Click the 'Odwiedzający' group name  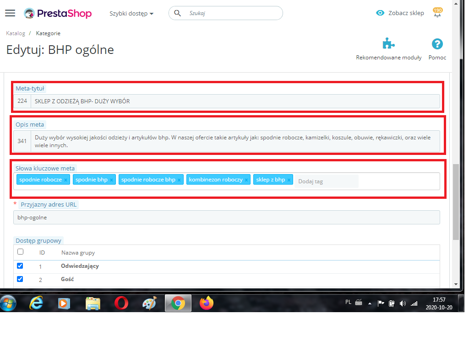(80, 266)
